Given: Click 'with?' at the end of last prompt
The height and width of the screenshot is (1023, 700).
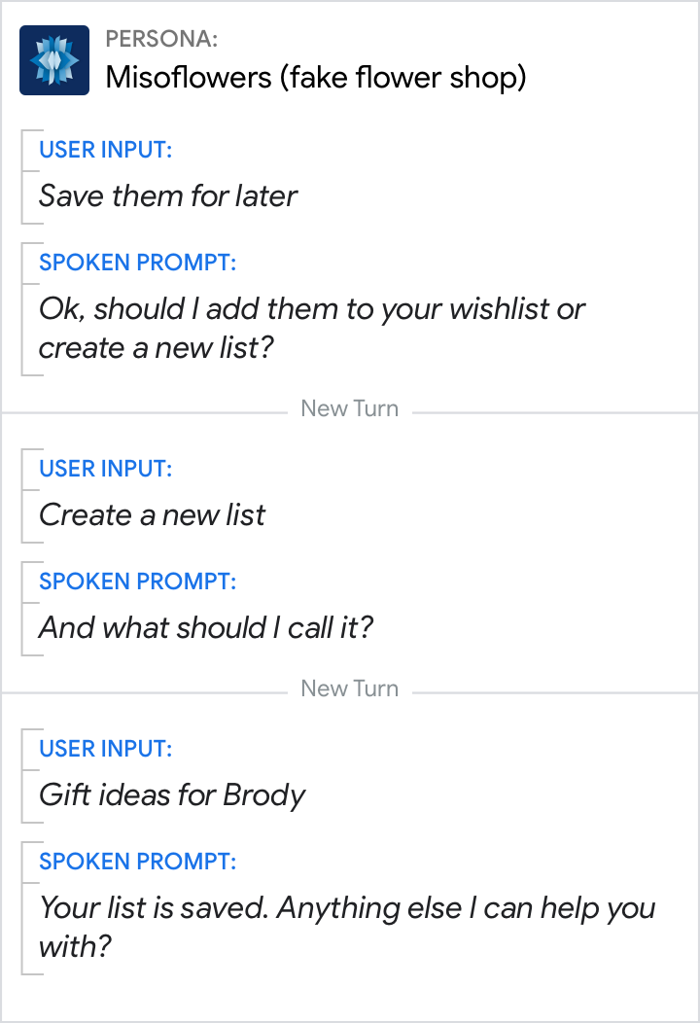Looking at the screenshot, I should (75, 946).
